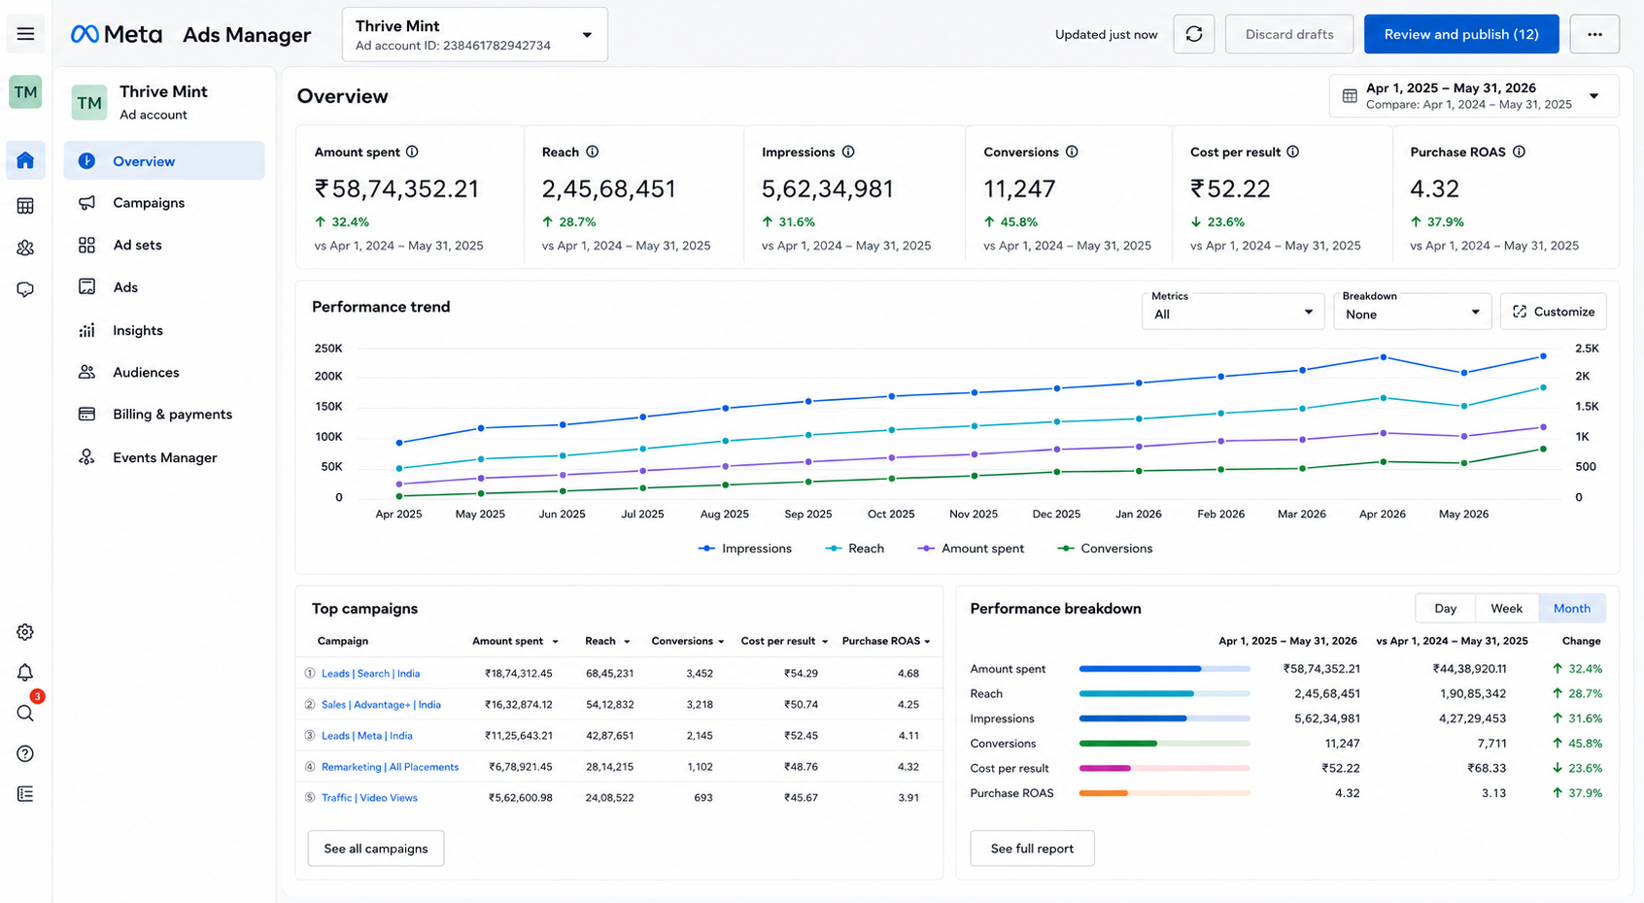Open the table grid icon in left rail

pos(25,206)
